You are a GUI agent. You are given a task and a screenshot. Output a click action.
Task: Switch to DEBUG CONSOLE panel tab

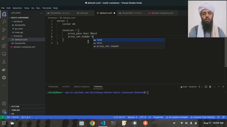82,87
